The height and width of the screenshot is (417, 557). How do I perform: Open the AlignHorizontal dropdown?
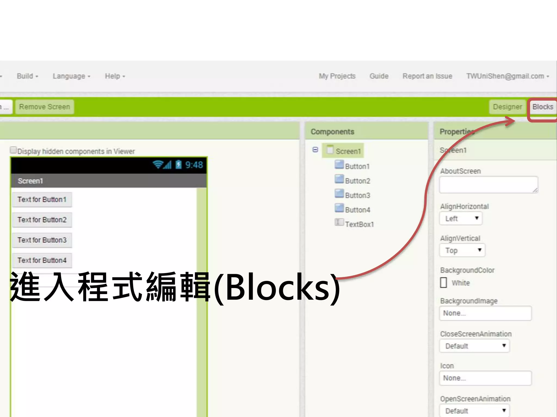461,219
